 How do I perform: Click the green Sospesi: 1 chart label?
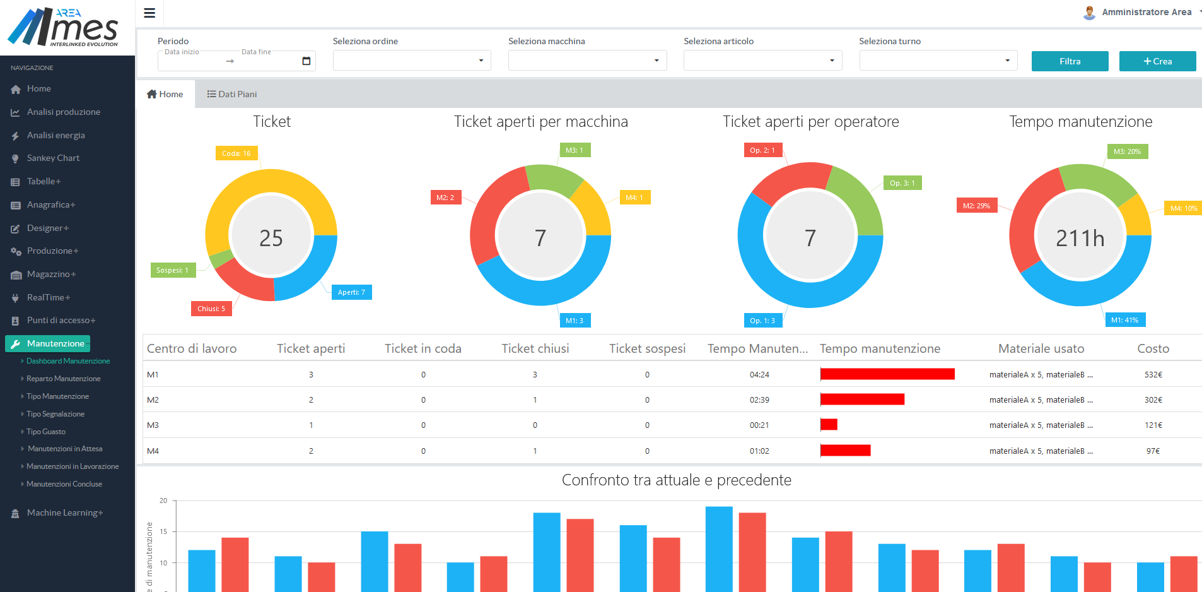pos(173,270)
